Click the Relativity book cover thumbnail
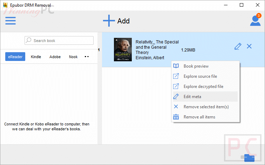Image resolution: width=265 pixels, height=165 pixels. click(123, 49)
